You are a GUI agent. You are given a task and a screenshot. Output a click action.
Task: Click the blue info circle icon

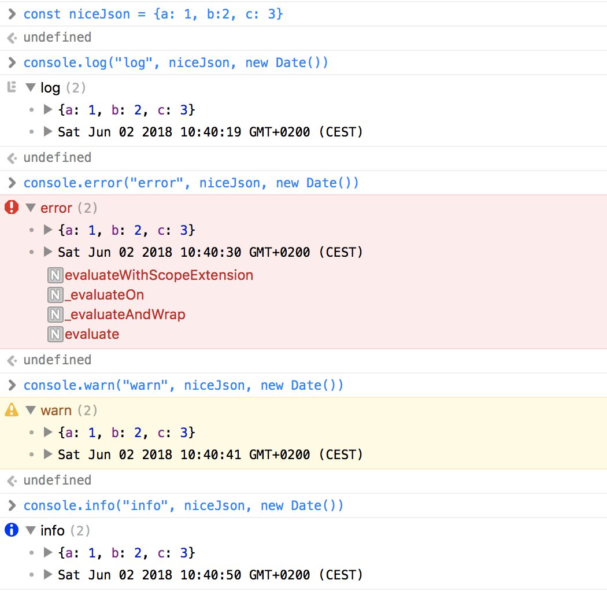pos(11,530)
